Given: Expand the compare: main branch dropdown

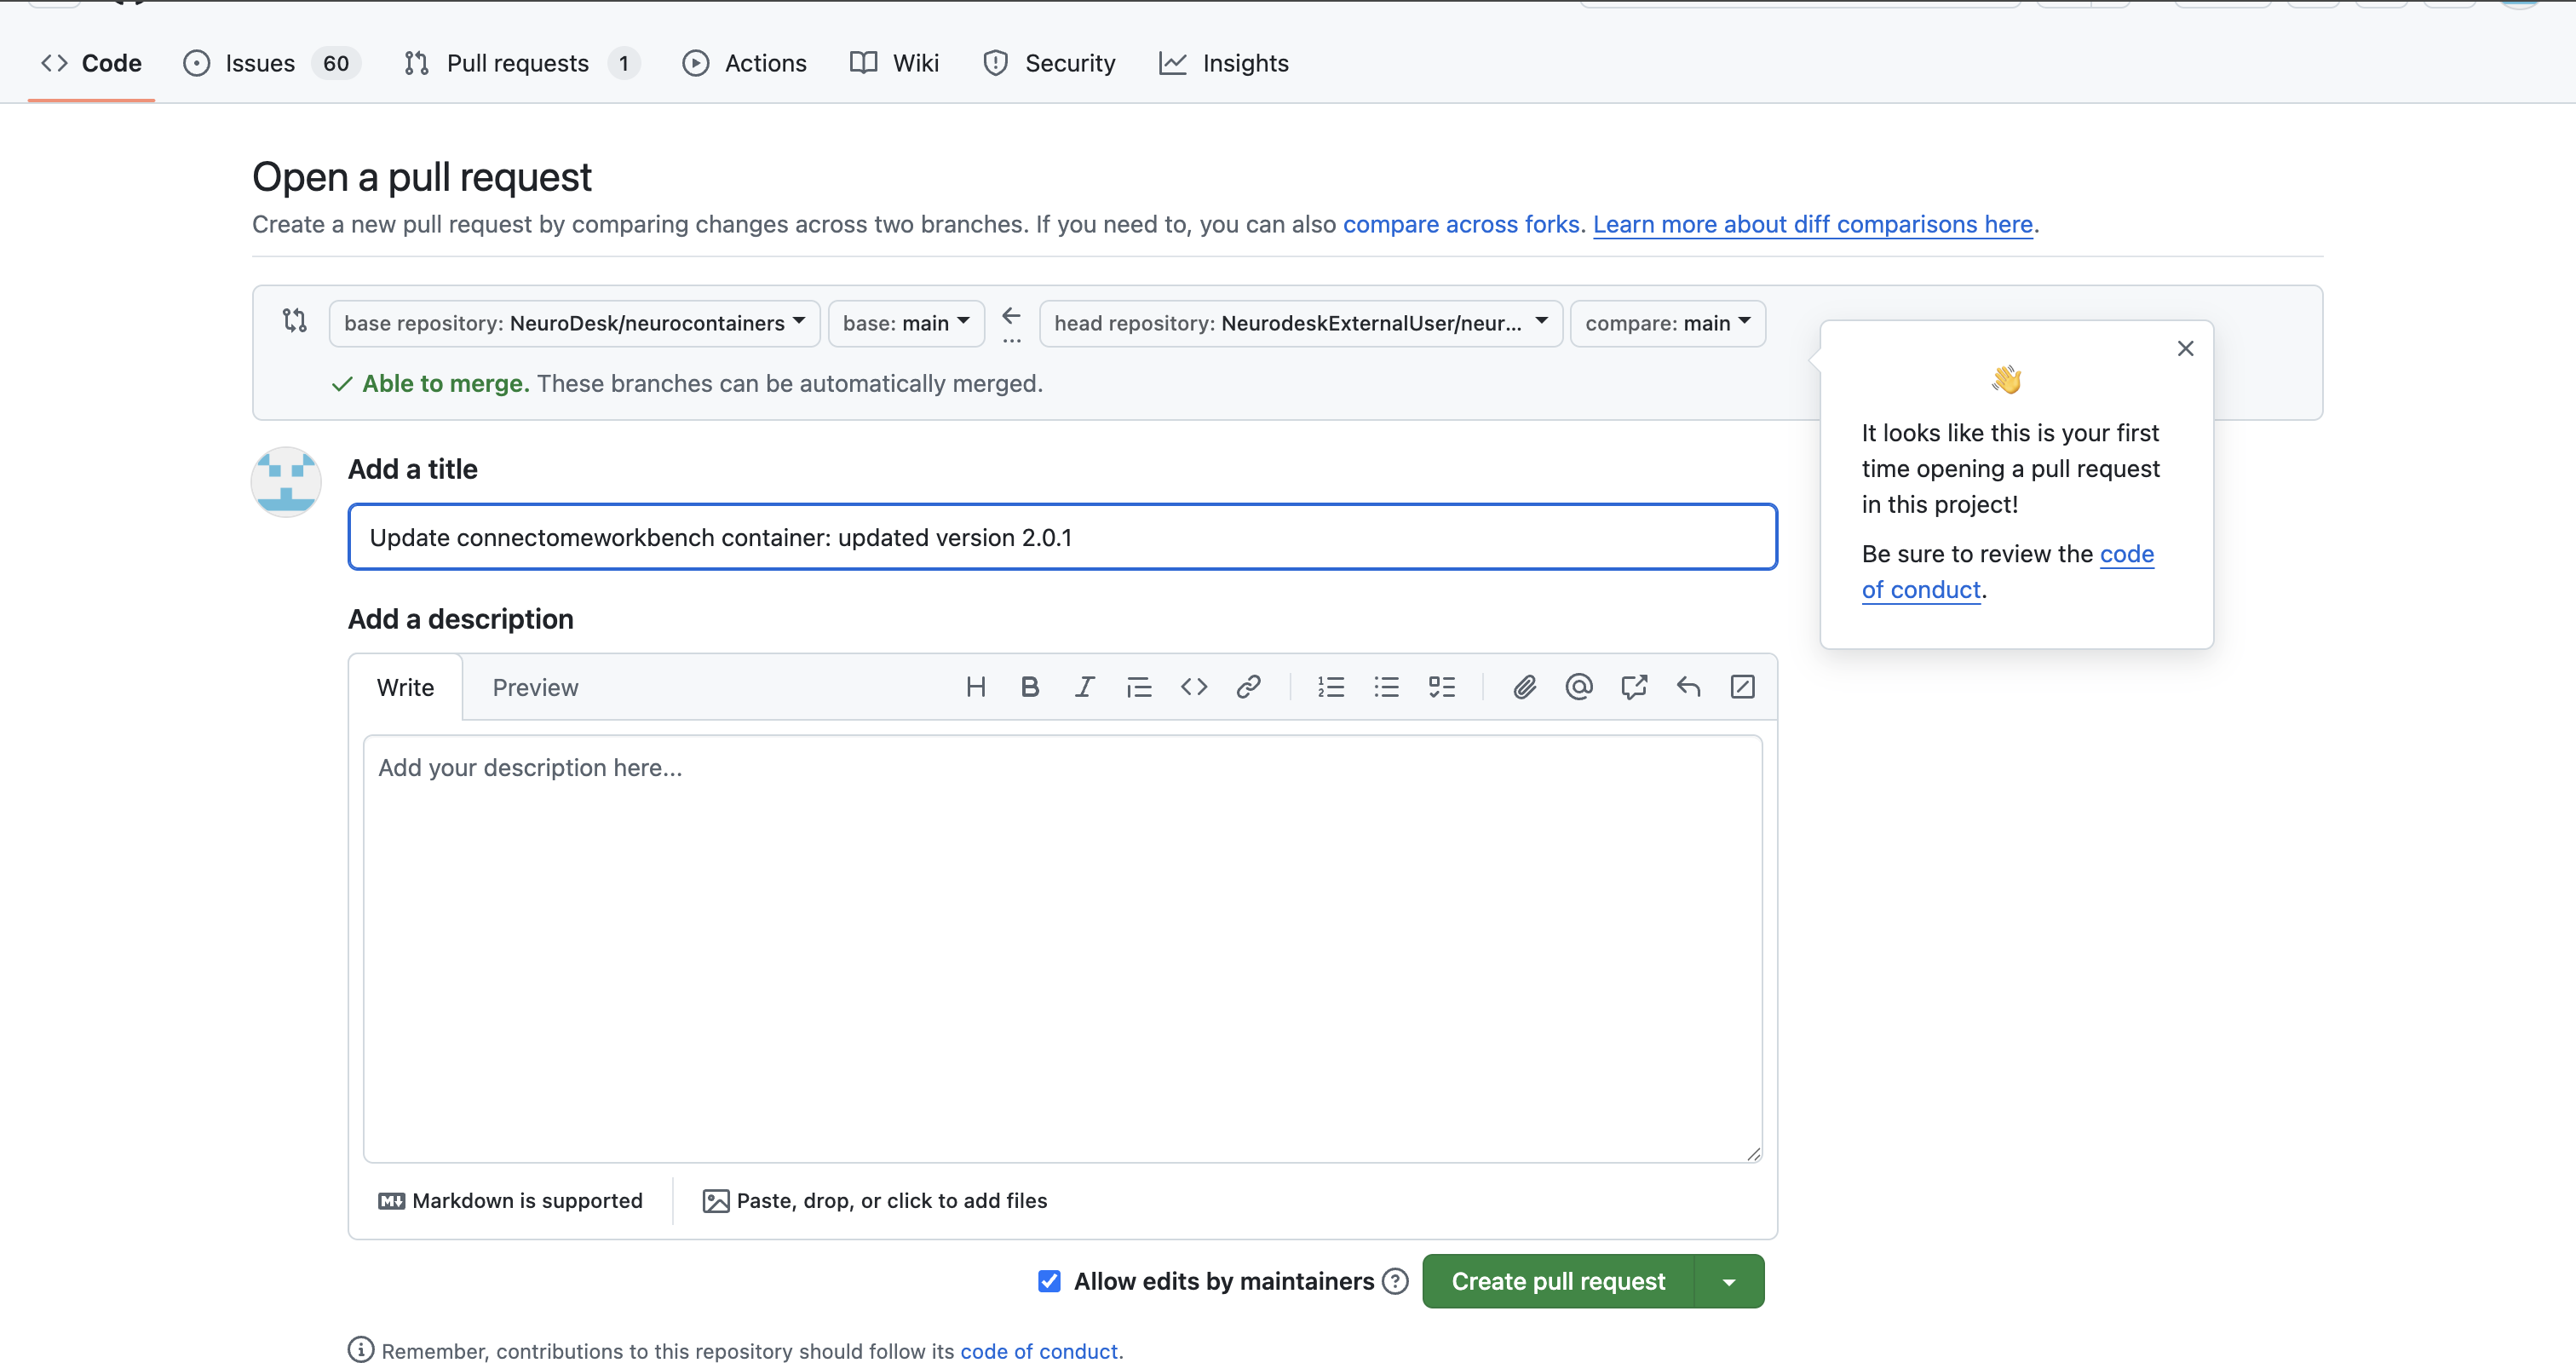Looking at the screenshot, I should (x=1667, y=323).
